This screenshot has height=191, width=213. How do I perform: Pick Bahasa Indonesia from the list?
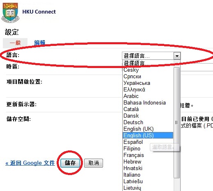[148, 102]
